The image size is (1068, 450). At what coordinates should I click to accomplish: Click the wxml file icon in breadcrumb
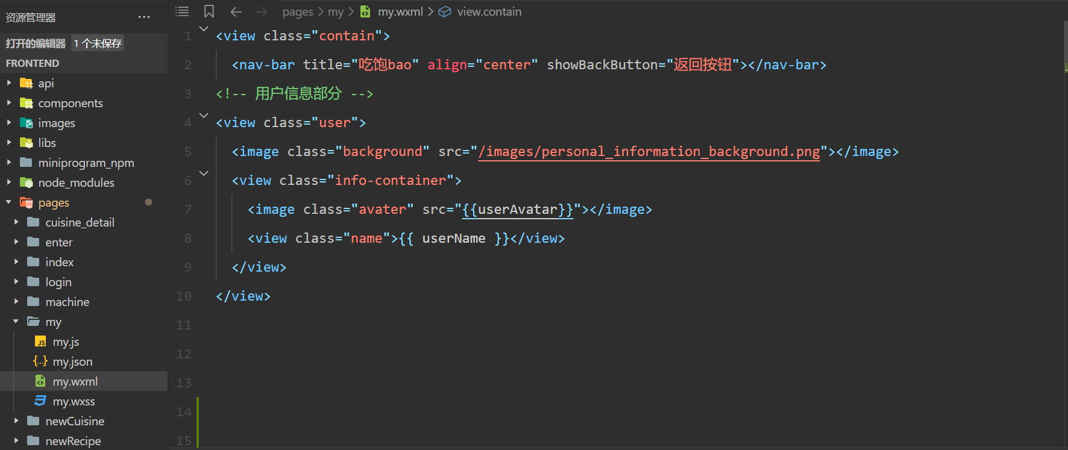(x=365, y=11)
